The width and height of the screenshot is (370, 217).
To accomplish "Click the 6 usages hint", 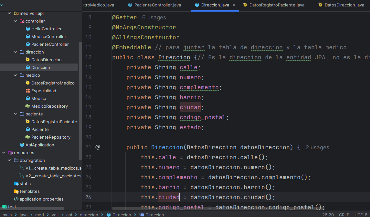I will point(154,18).
